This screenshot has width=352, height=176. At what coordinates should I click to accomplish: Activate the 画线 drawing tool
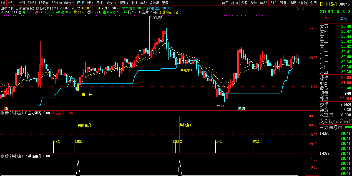264,3
